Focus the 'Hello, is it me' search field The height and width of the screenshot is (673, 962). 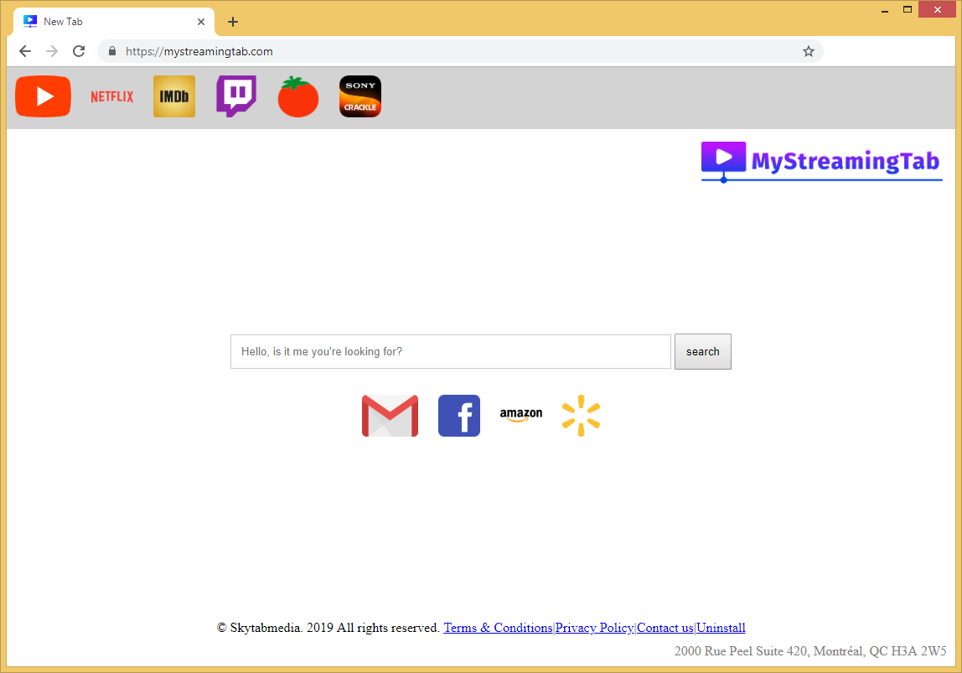coord(450,352)
